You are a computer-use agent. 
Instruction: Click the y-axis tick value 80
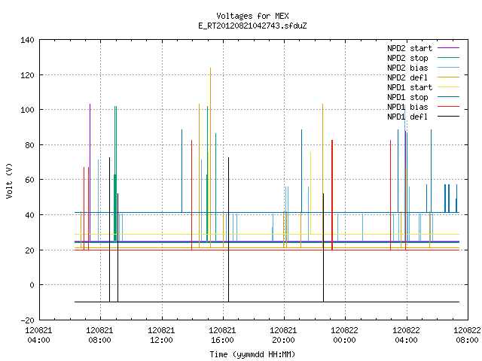coord(30,145)
